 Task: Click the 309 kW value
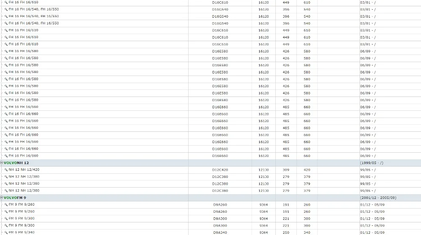coord(286,170)
